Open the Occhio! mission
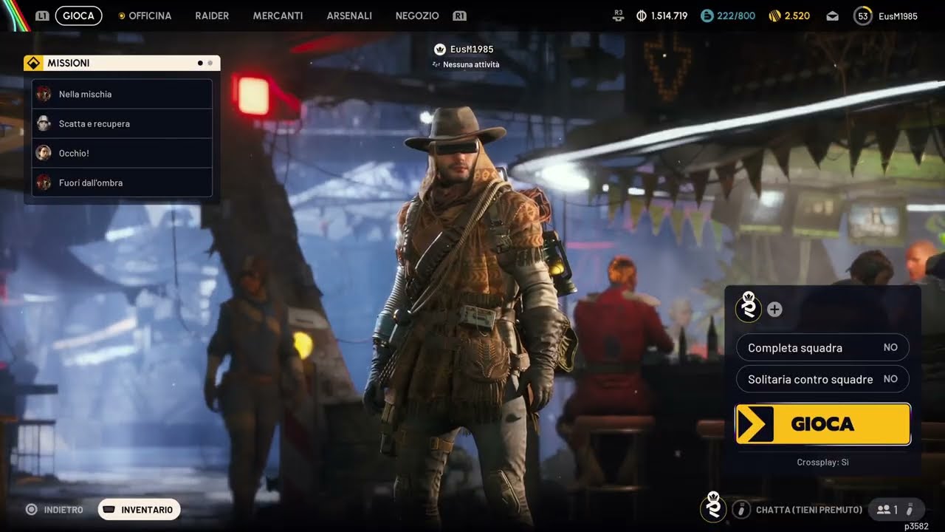945x532 pixels. [122, 153]
